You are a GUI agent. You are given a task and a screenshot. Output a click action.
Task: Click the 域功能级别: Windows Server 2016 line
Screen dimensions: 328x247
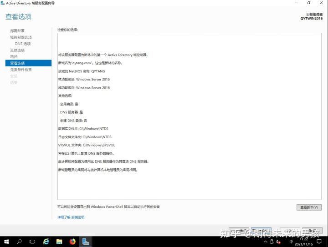coord(84,88)
